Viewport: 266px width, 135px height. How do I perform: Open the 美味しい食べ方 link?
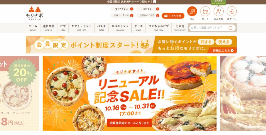122,15
